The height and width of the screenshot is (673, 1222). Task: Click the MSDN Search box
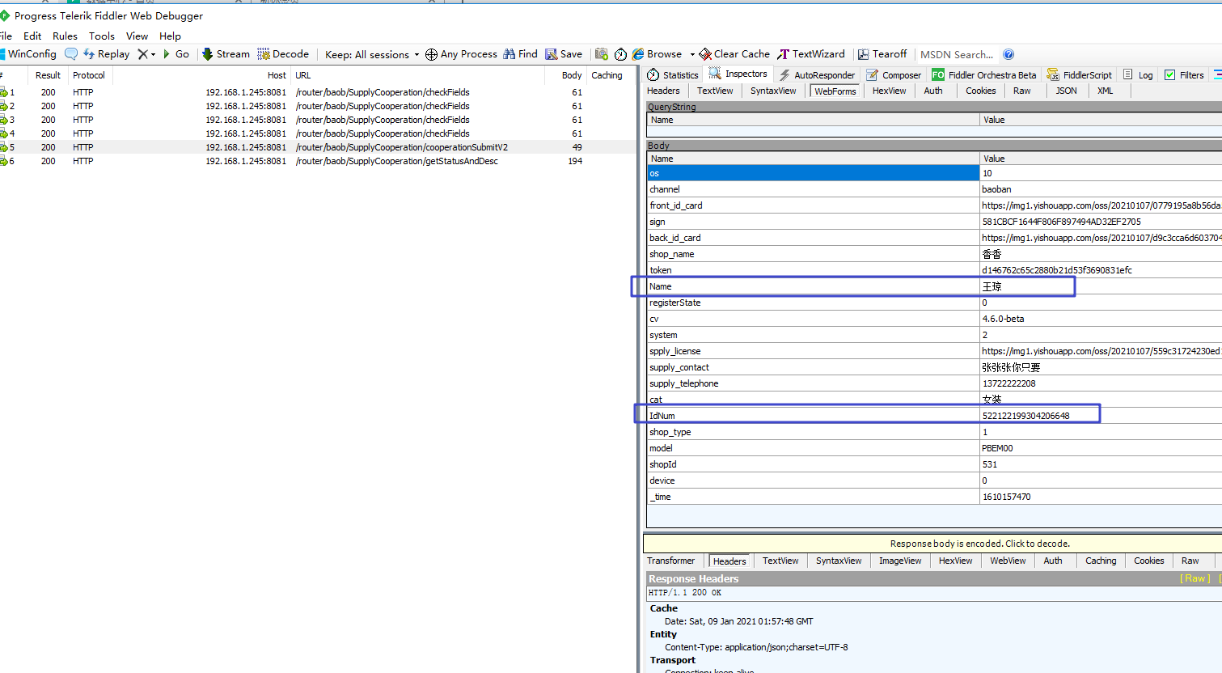[957, 54]
